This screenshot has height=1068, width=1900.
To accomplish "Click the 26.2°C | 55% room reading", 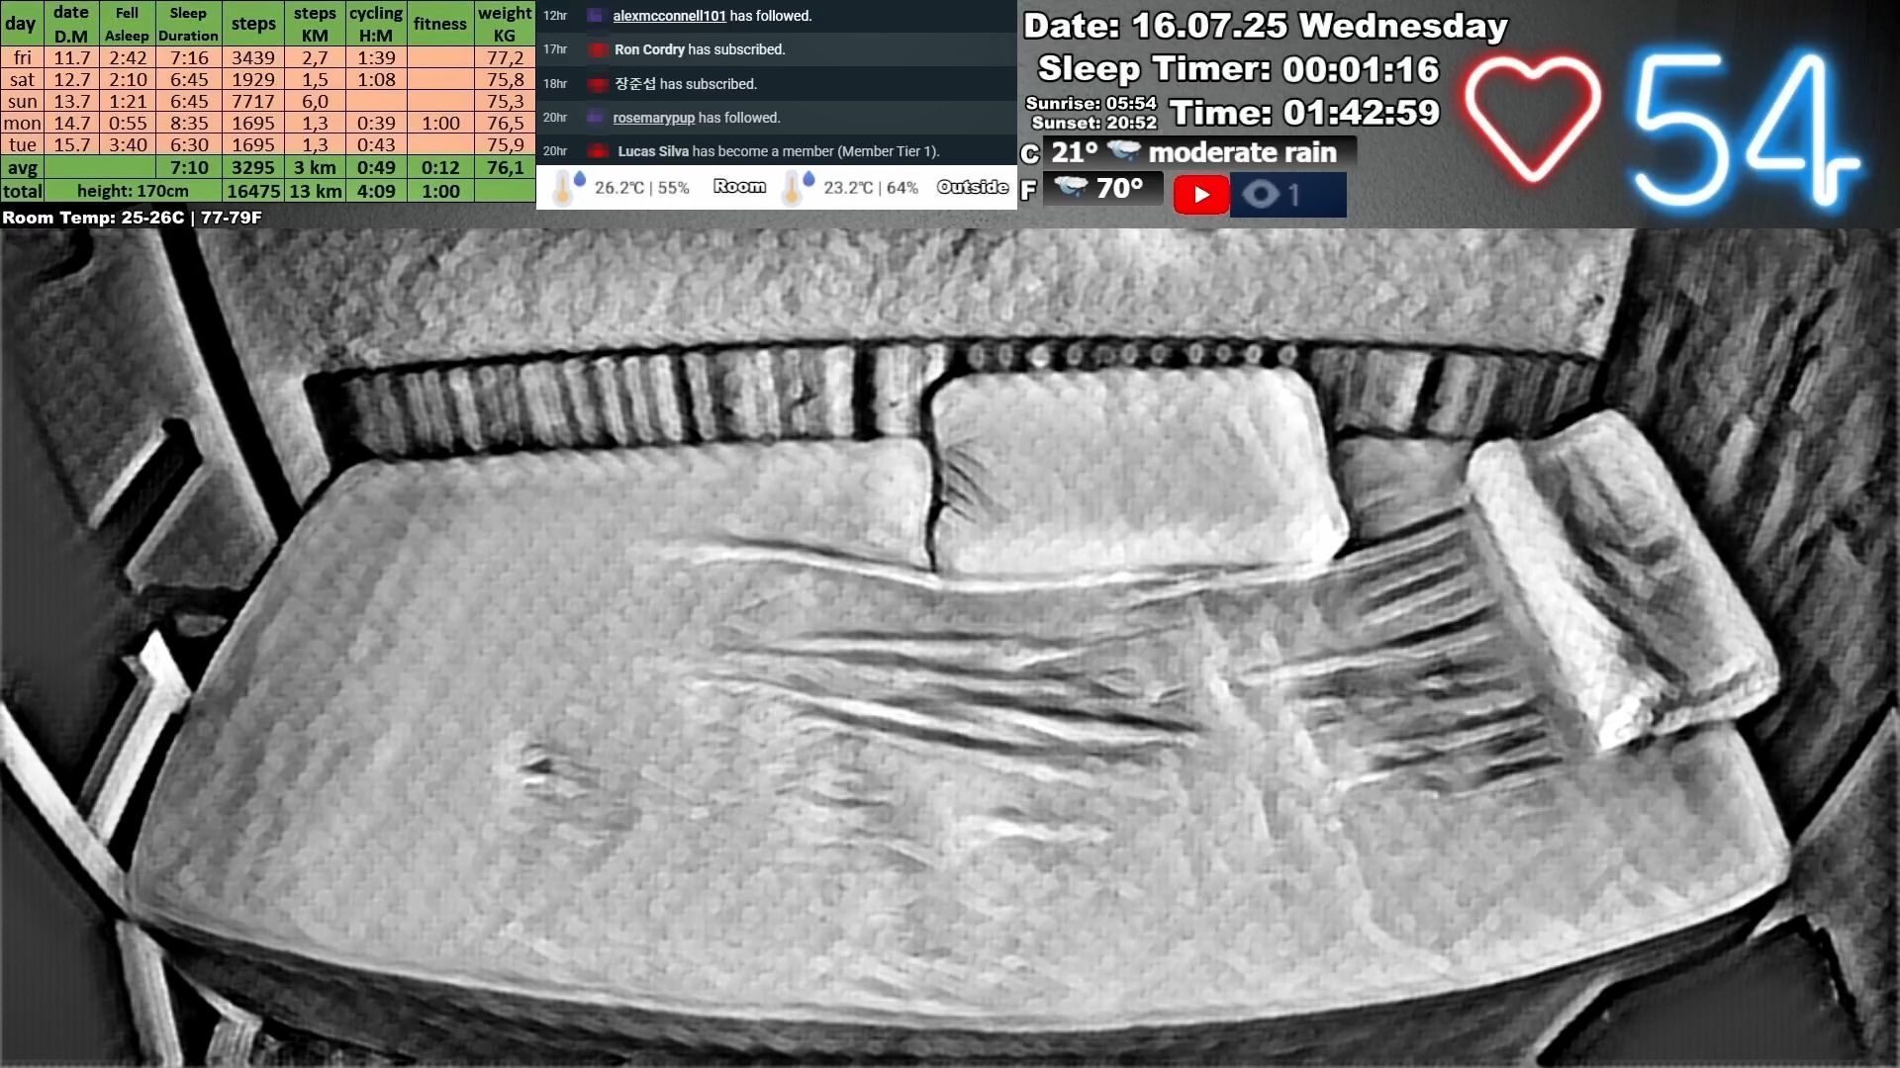I will coord(641,188).
